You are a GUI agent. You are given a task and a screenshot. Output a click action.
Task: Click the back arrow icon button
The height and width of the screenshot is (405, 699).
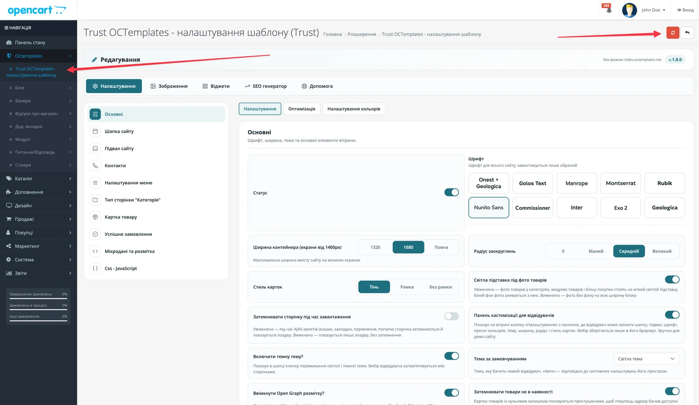coord(687,33)
